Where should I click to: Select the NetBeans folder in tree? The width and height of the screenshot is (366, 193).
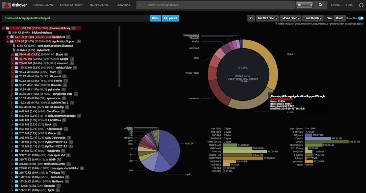click(58, 182)
